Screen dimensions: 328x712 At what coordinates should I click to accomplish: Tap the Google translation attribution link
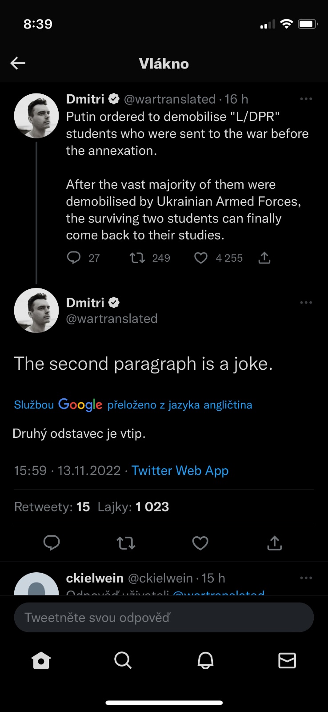click(x=133, y=405)
